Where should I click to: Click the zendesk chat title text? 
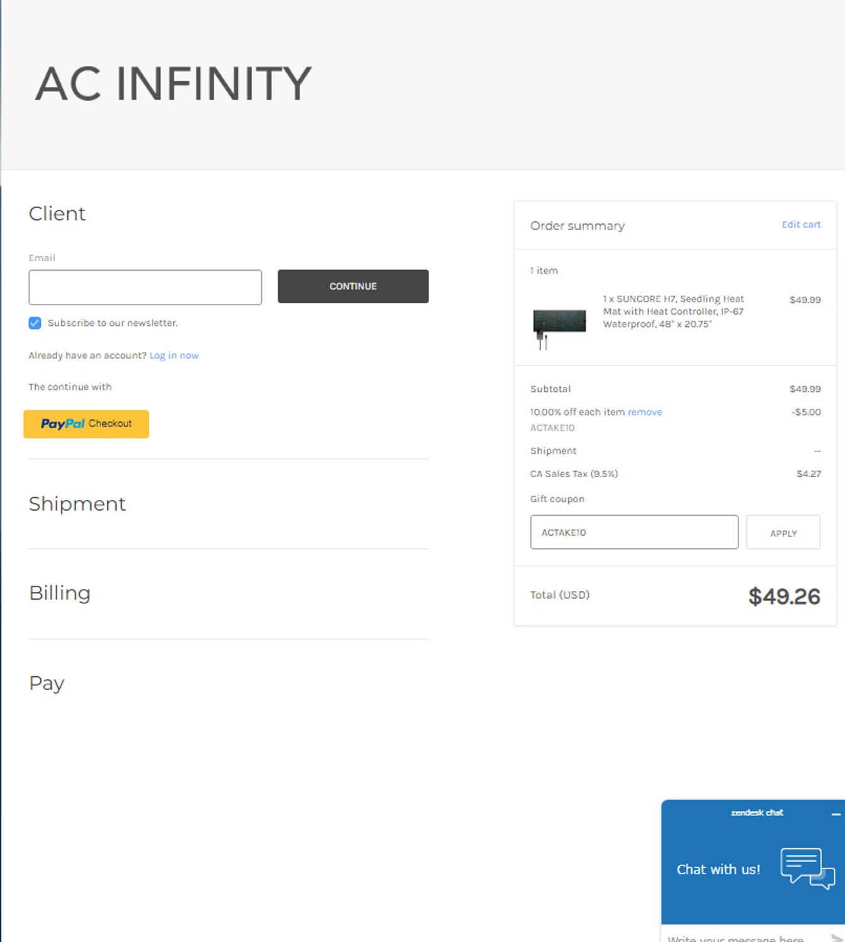(x=757, y=813)
